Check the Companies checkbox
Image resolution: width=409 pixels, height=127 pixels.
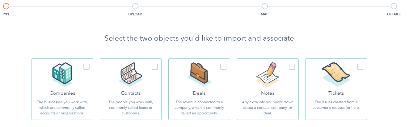click(86, 67)
